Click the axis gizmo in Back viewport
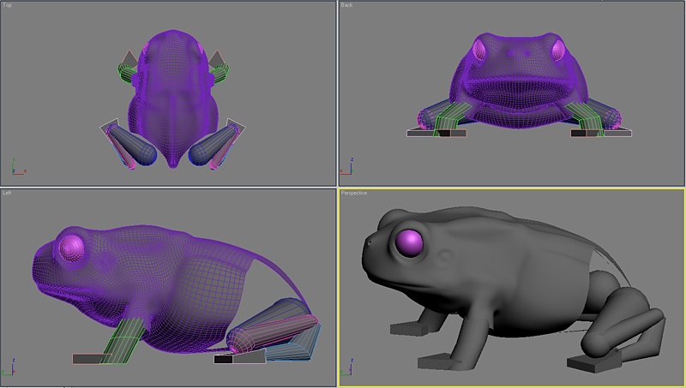This screenshot has height=388, width=686. [x=347, y=167]
